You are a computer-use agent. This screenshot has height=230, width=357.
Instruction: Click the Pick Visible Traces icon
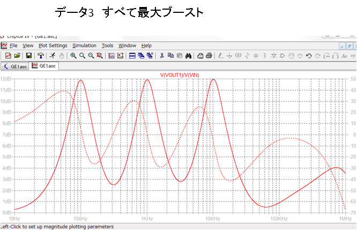111,56
